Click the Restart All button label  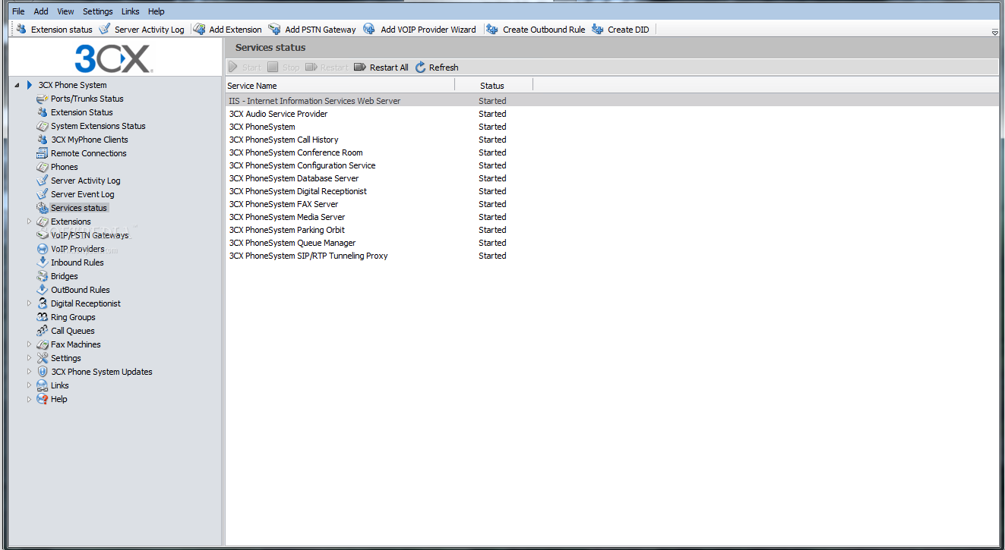tap(389, 68)
